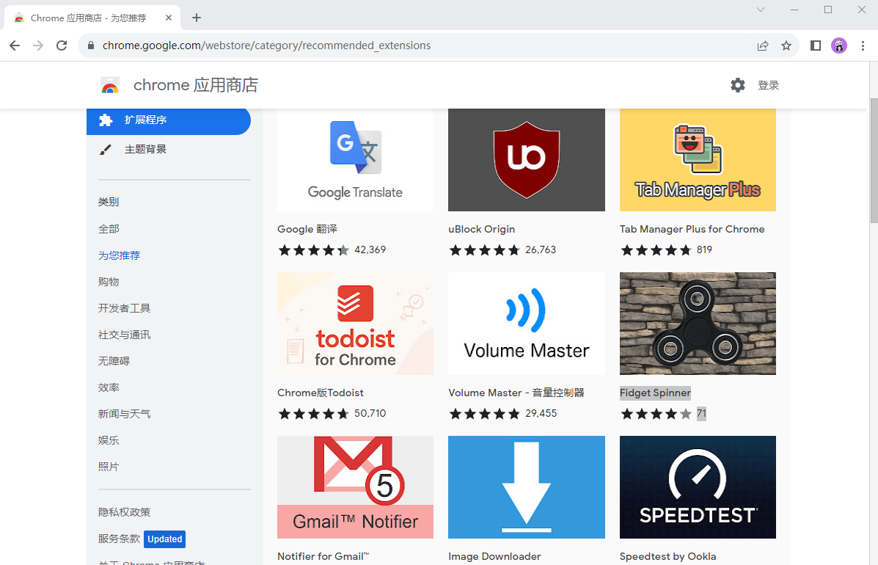Open the 开发者工具 category

tap(124, 308)
